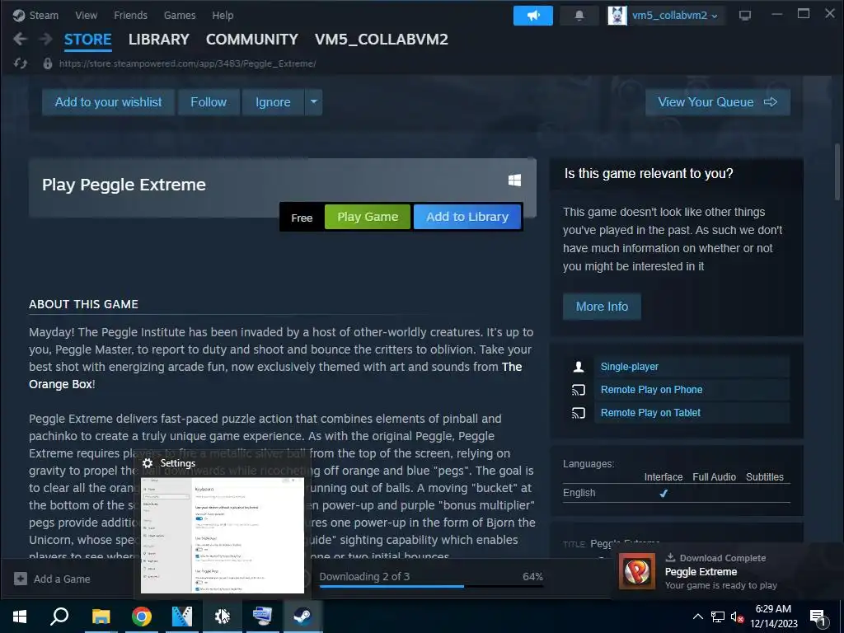Open Windows taskbar search

pos(59,617)
